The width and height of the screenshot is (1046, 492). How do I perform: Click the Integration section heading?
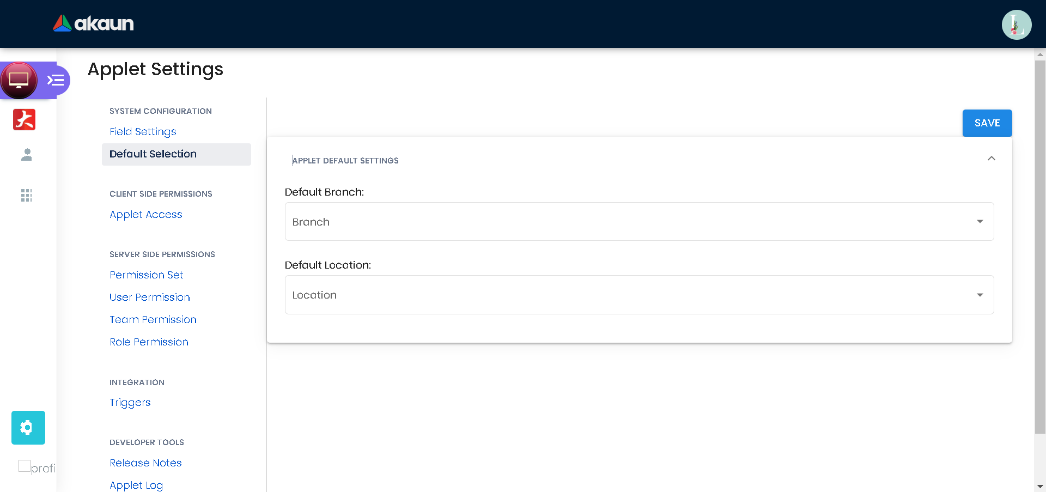click(x=137, y=382)
